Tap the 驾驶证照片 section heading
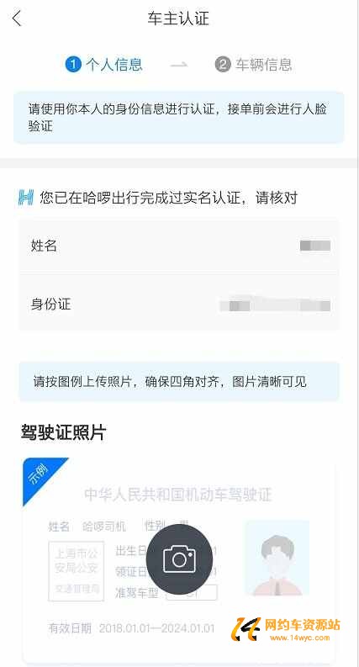The width and height of the screenshot is (359, 667). (x=63, y=432)
